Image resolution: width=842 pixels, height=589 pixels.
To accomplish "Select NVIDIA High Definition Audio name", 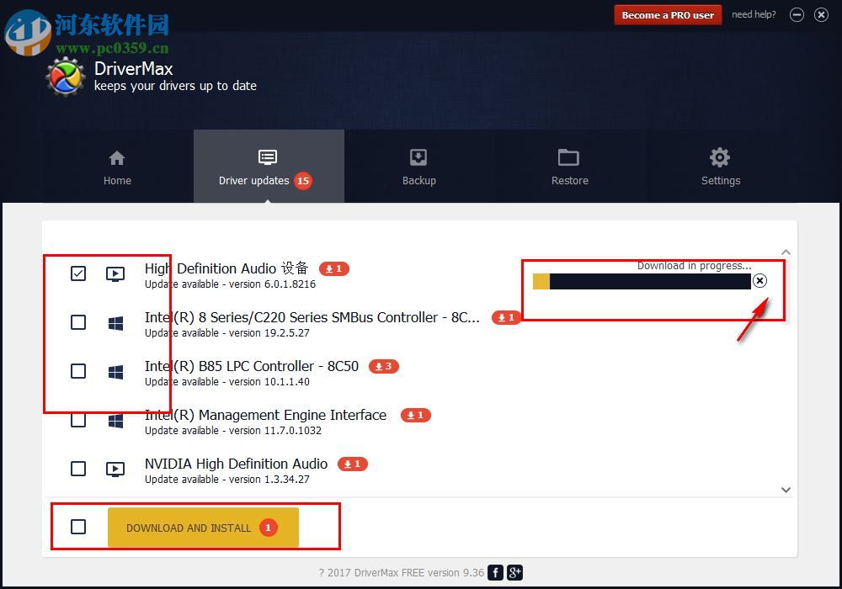I will 236,464.
